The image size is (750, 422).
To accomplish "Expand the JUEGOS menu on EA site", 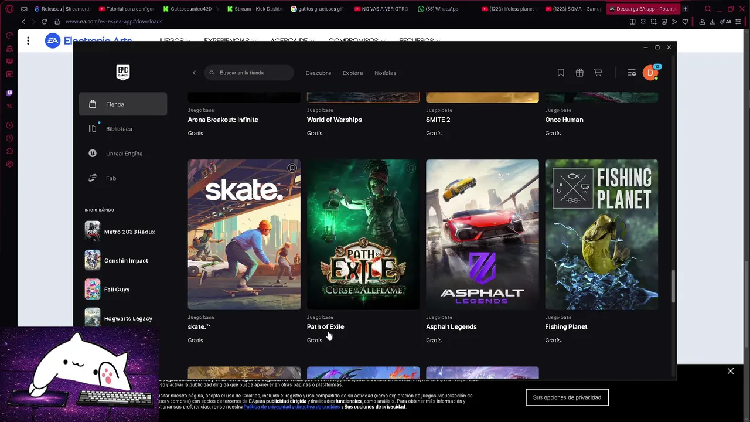I will [175, 41].
